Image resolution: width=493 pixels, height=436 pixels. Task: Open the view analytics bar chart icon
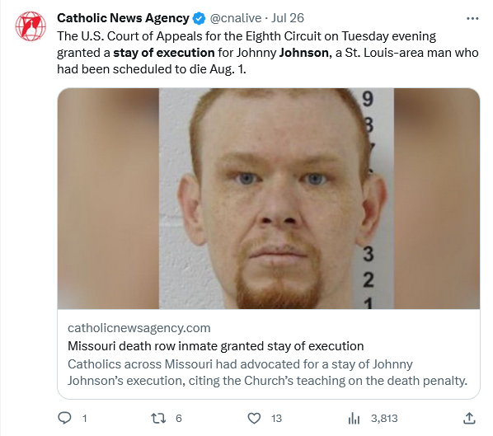[354, 419]
